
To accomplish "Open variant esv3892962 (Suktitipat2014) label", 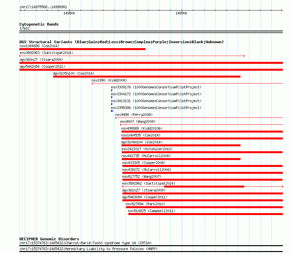I will tap(149, 183).
